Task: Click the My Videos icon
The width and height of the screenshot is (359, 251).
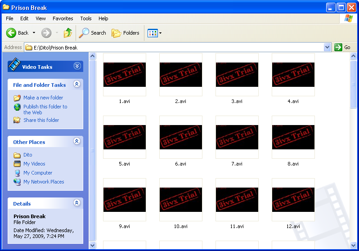Action: click(17, 164)
